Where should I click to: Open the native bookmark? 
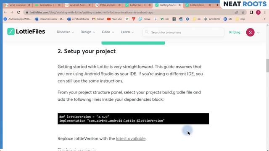pyautogui.click(x=145, y=19)
